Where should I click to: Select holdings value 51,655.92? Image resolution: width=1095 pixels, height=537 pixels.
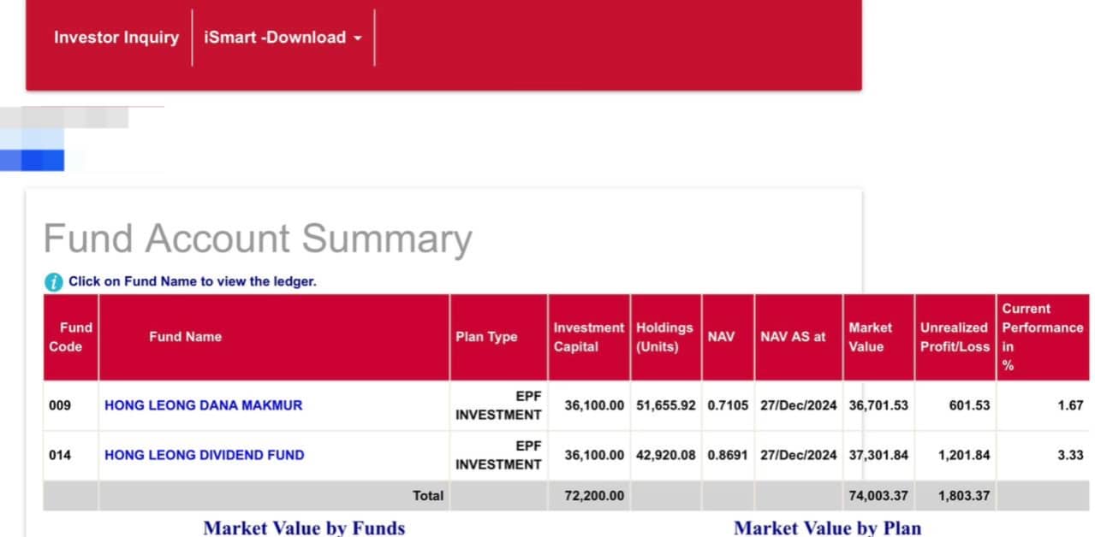pos(665,405)
